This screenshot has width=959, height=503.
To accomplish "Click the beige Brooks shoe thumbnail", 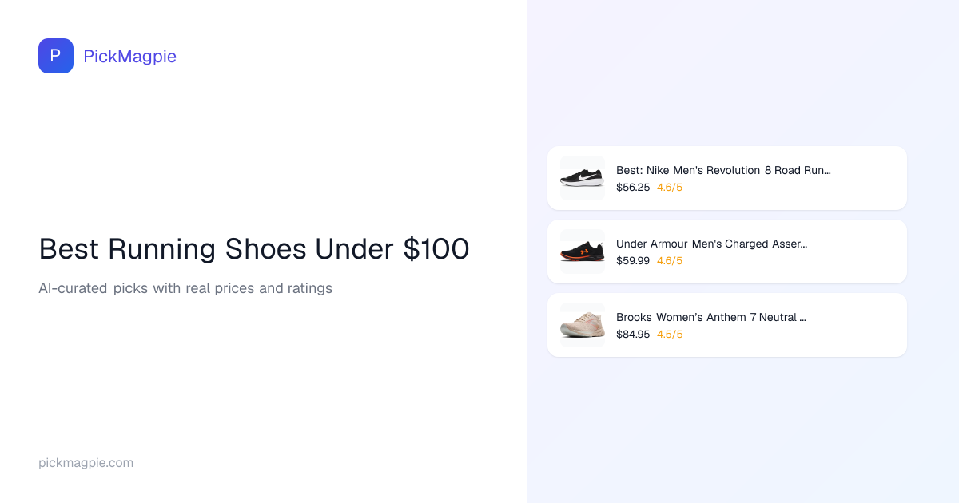I will (x=583, y=325).
